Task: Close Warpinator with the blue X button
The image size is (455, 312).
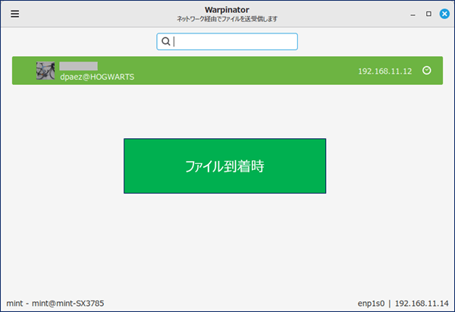Action: 444,14
